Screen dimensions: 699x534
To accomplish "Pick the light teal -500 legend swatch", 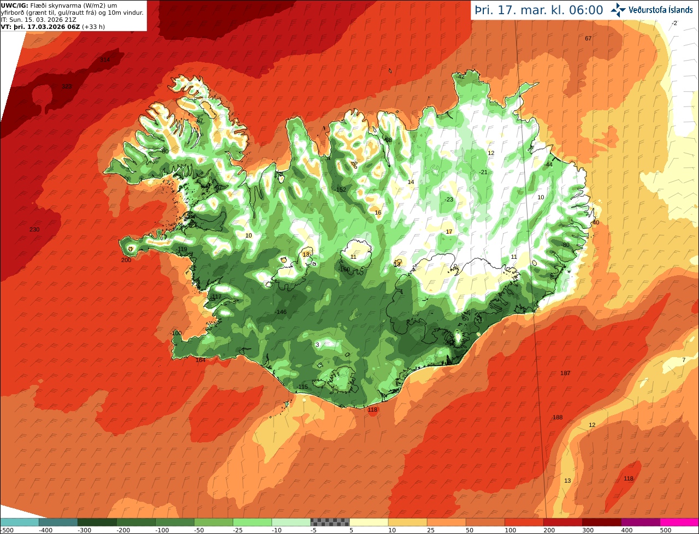I will [x=19, y=522].
